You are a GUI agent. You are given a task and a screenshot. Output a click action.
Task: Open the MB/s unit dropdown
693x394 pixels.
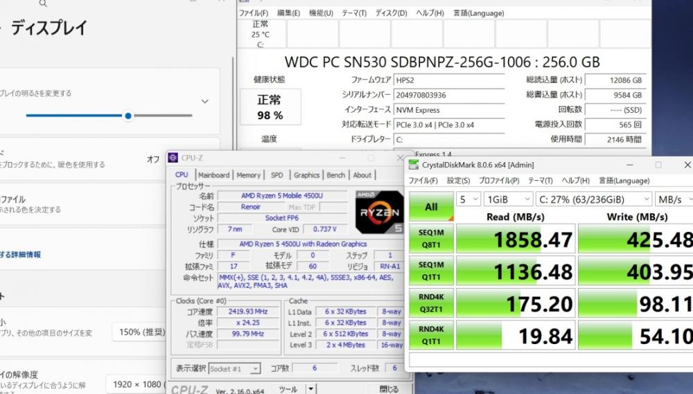pos(674,199)
